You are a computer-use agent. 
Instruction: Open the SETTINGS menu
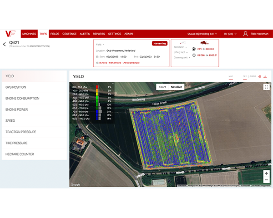pyautogui.click(x=115, y=34)
